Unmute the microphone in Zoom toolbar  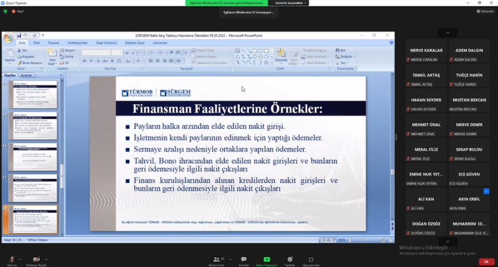click(x=11, y=259)
